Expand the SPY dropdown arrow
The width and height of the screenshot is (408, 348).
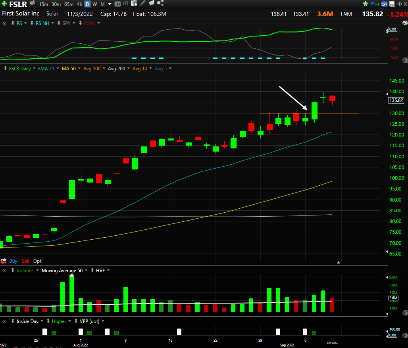(74, 23)
